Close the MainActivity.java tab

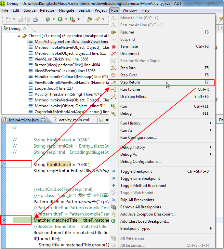43,120
